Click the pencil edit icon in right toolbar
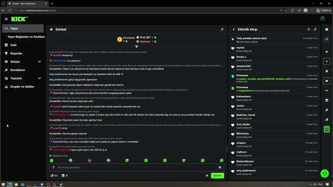Screen dimensions: 333x187 click(327, 39)
